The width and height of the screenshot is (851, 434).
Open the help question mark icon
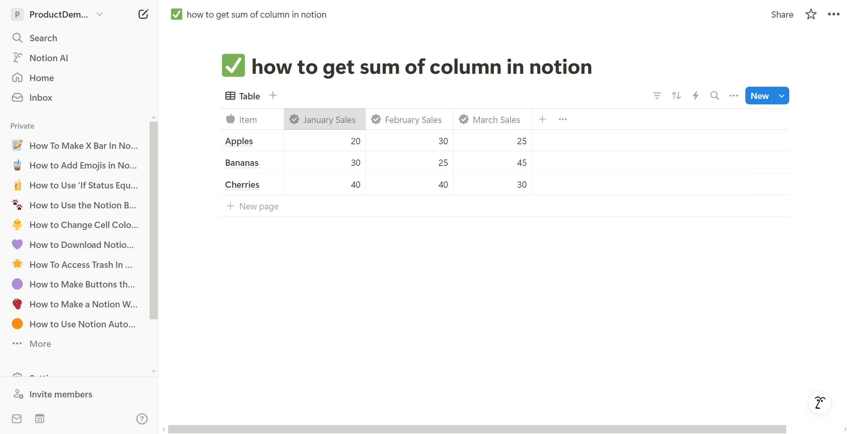click(142, 419)
